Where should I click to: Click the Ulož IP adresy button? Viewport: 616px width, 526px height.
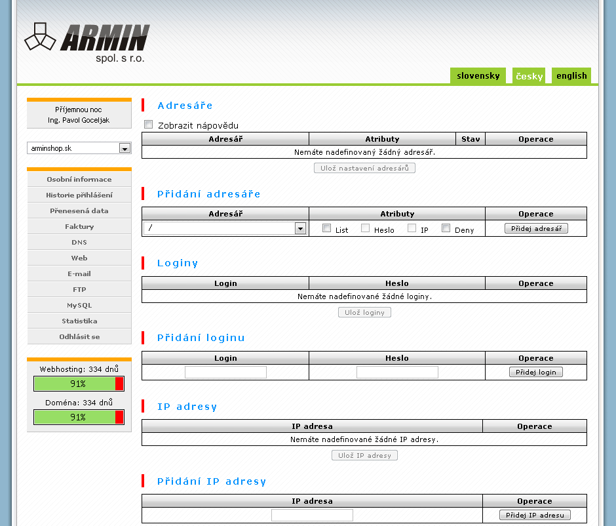tap(364, 455)
